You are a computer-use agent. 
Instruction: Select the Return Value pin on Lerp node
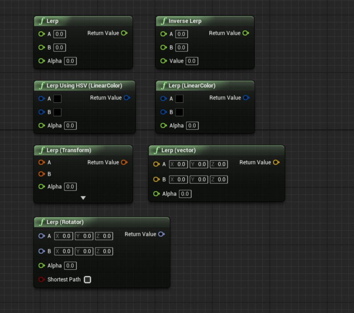click(x=124, y=33)
